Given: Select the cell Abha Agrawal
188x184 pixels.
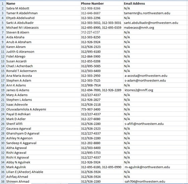Looking at the screenshot, I should coord(43,148).
